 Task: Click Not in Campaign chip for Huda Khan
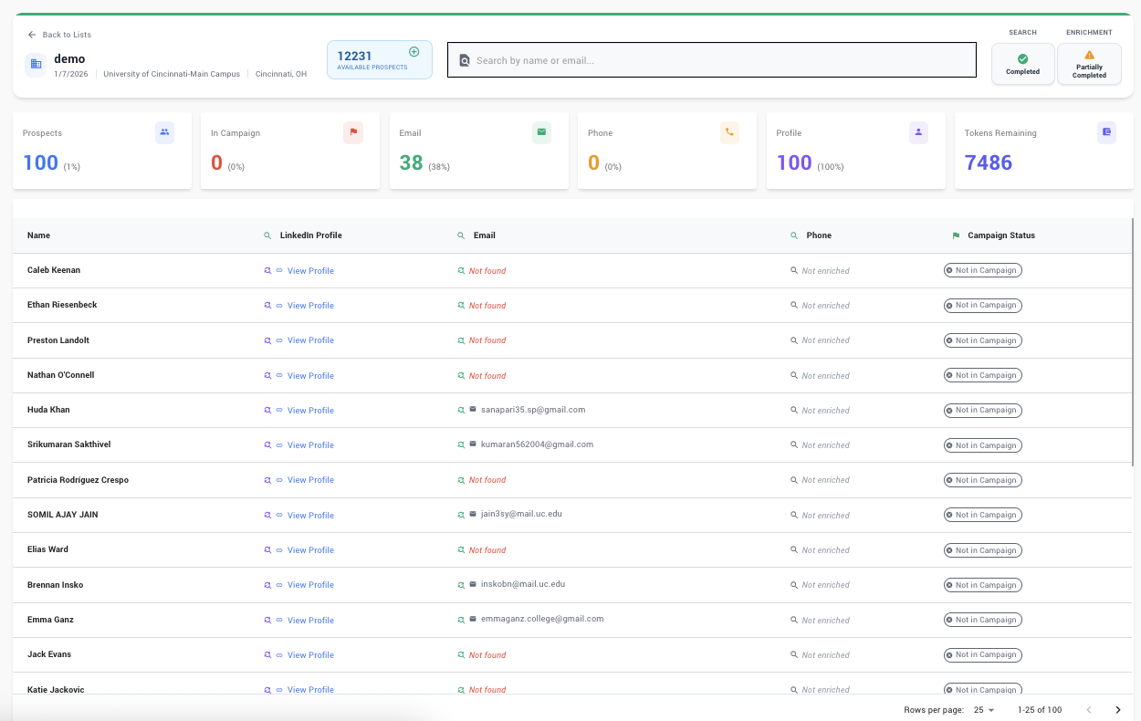coord(983,411)
